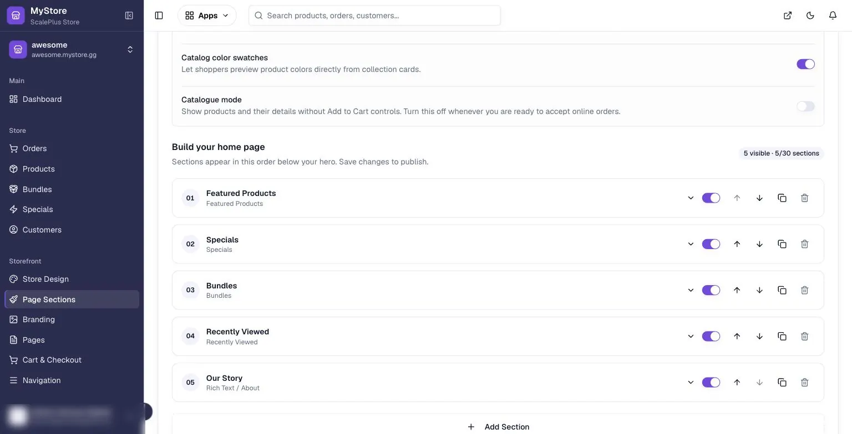Open Navigation settings
This screenshot has height=434, width=852.
pyautogui.click(x=72, y=380)
